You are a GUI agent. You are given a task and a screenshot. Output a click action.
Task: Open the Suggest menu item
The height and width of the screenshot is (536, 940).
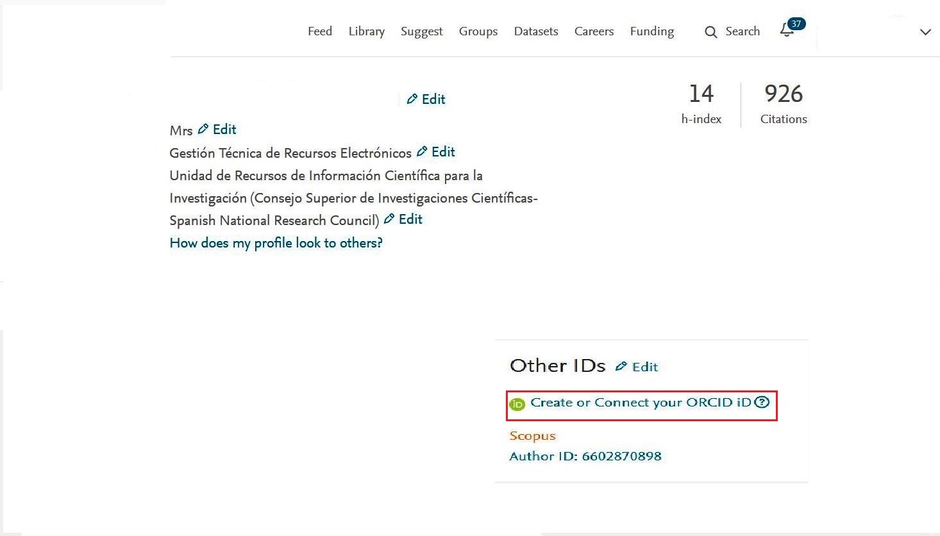click(x=421, y=31)
